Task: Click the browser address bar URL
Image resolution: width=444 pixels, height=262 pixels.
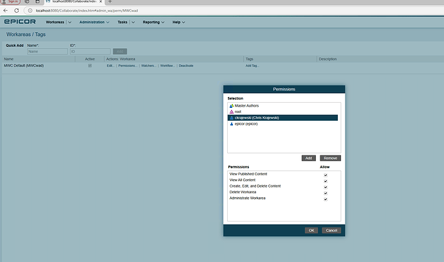Action: tap(87, 10)
